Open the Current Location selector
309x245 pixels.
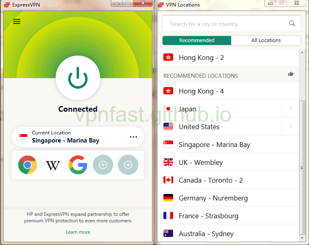point(78,137)
